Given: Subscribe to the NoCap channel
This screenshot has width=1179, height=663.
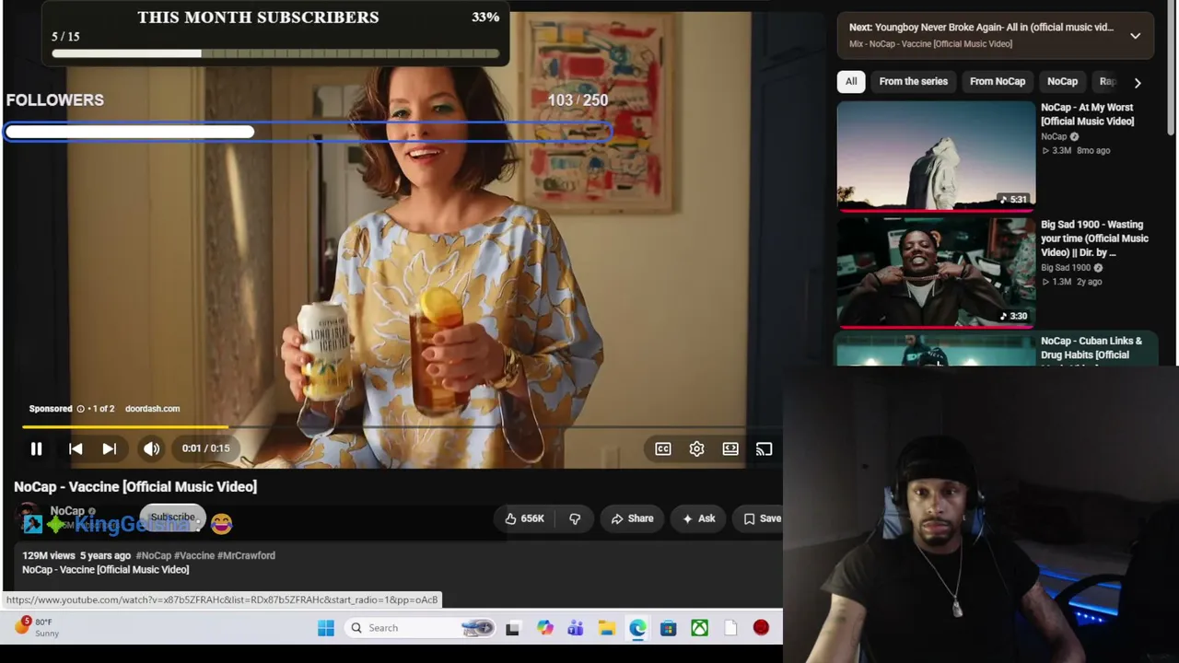Looking at the screenshot, I should coord(173,518).
